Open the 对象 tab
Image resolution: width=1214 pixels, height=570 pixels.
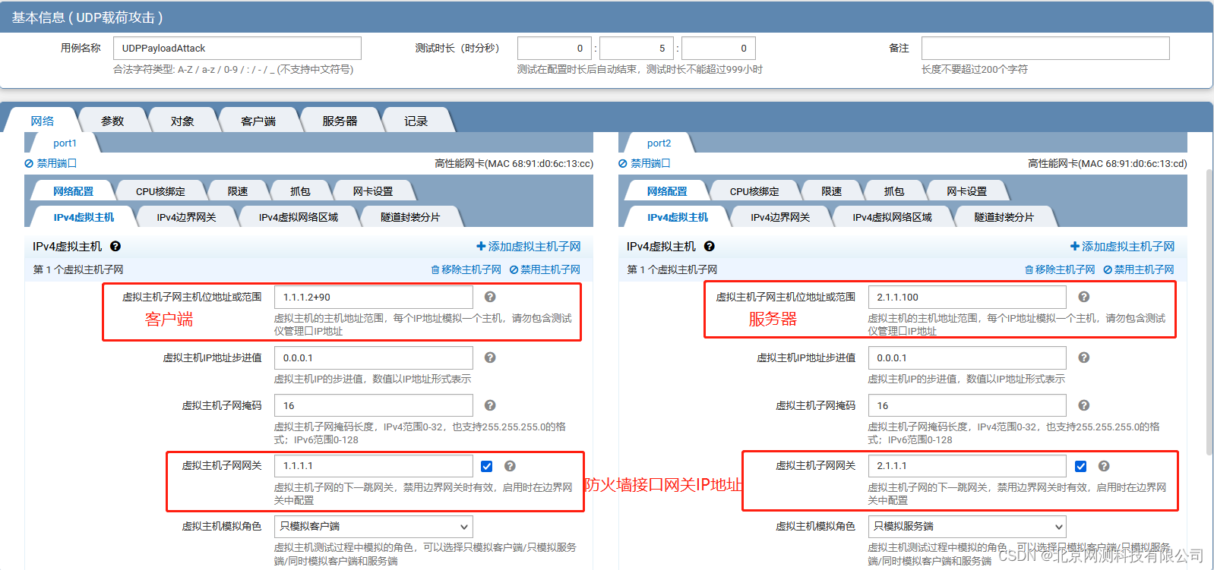pyautogui.click(x=182, y=121)
